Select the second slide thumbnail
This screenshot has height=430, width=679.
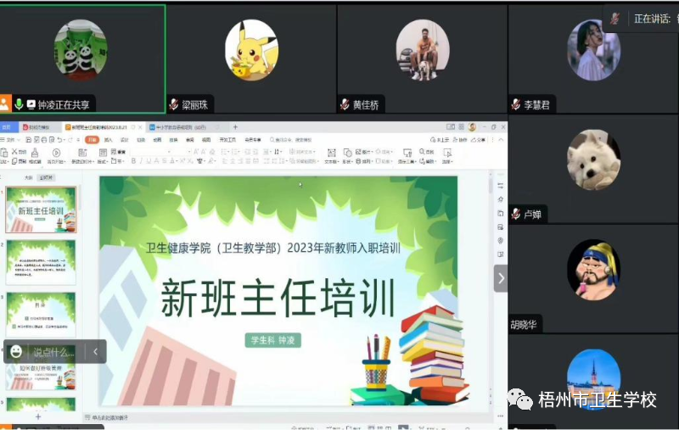[41, 261]
